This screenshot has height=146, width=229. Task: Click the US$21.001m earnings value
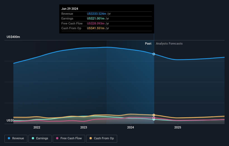click(96, 18)
